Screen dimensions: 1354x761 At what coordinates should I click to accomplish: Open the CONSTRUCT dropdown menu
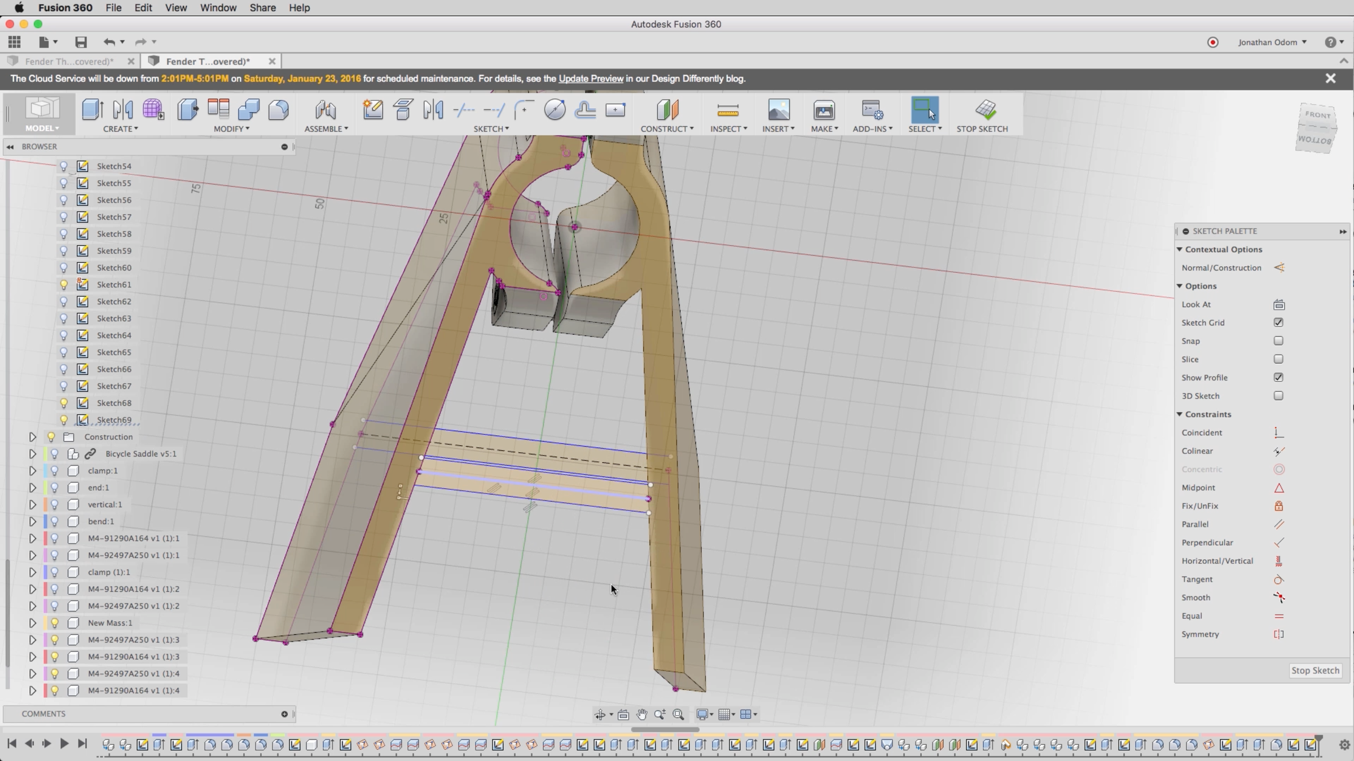667,129
